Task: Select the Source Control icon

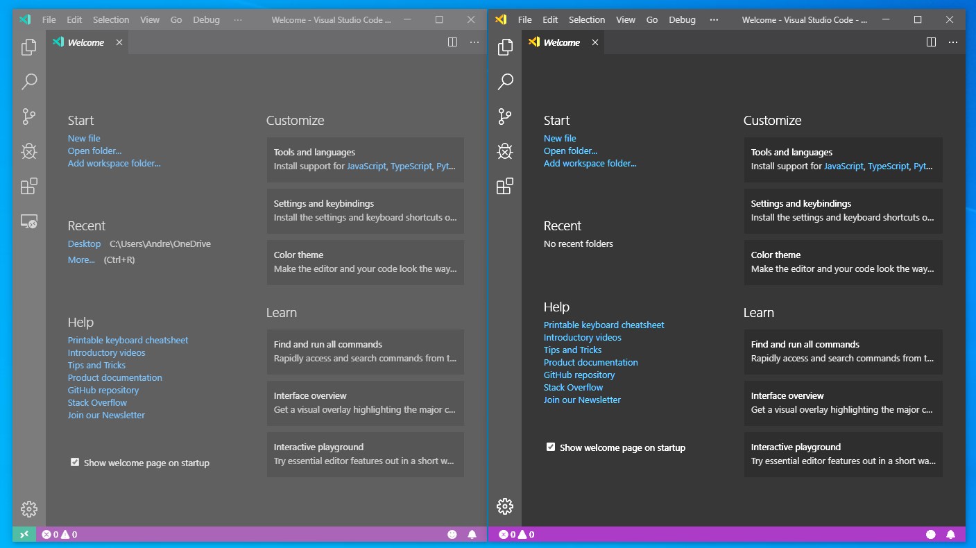Action: [x=28, y=117]
